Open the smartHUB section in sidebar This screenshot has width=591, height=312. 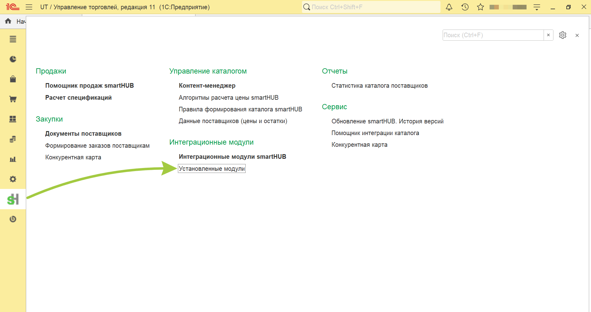click(x=13, y=199)
